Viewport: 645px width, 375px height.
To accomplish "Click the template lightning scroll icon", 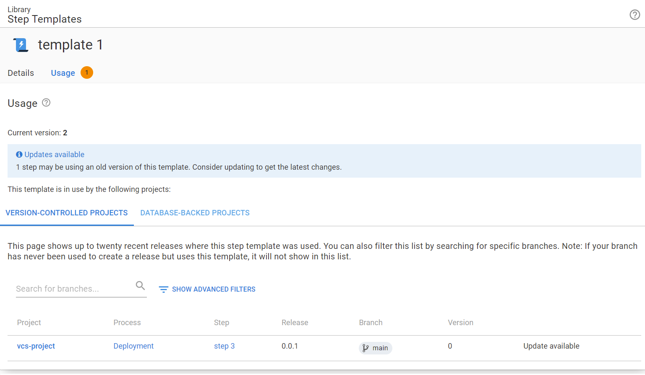I will [20, 45].
